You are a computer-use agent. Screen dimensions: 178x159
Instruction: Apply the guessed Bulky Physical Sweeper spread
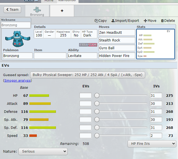pyautogui.click(x=87, y=75)
